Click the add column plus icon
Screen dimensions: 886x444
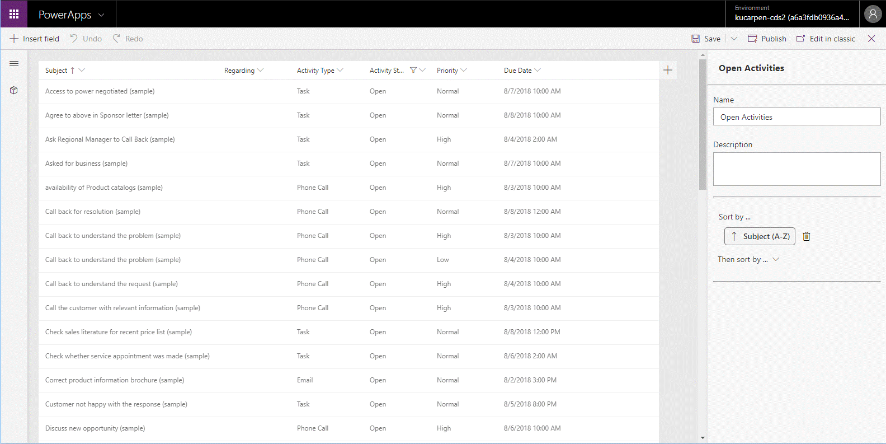667,70
